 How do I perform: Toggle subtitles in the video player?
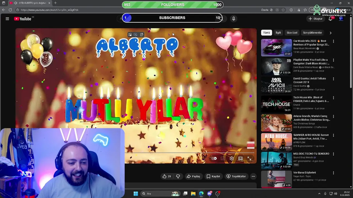[223, 158]
